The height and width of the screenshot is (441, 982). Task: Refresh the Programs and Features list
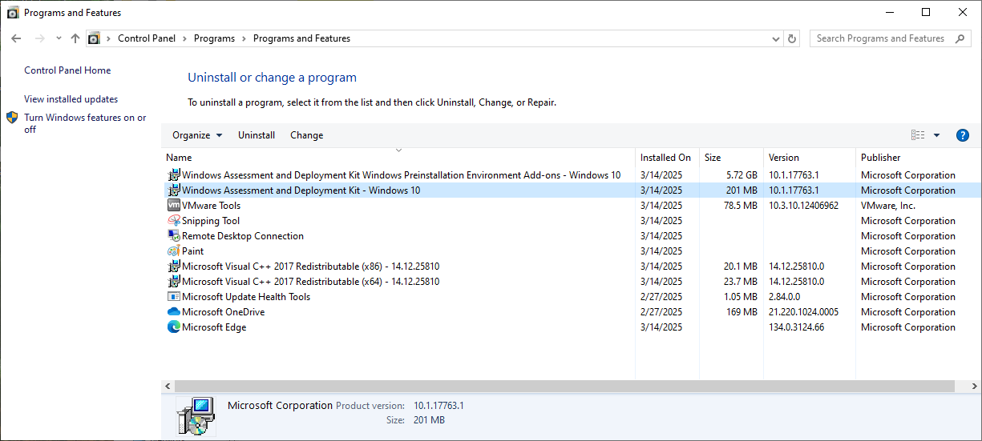tap(792, 38)
